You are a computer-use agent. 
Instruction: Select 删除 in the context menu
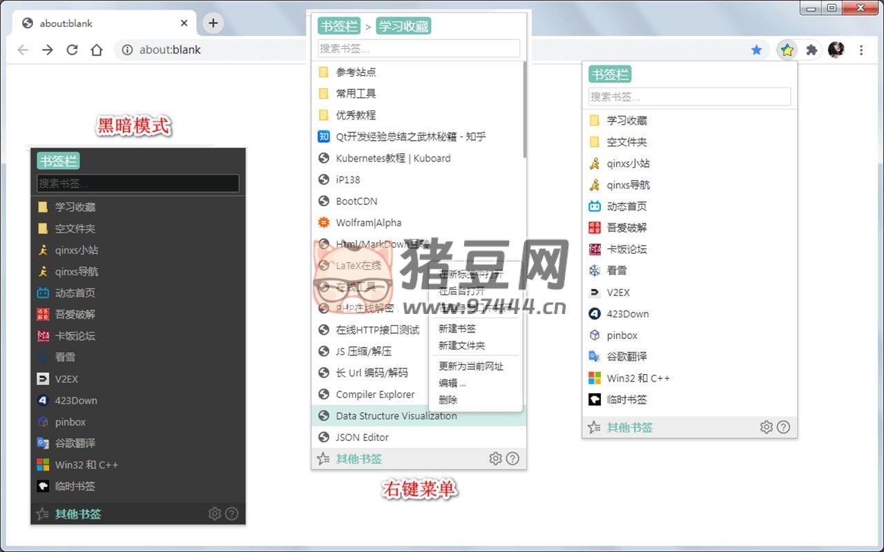point(448,400)
